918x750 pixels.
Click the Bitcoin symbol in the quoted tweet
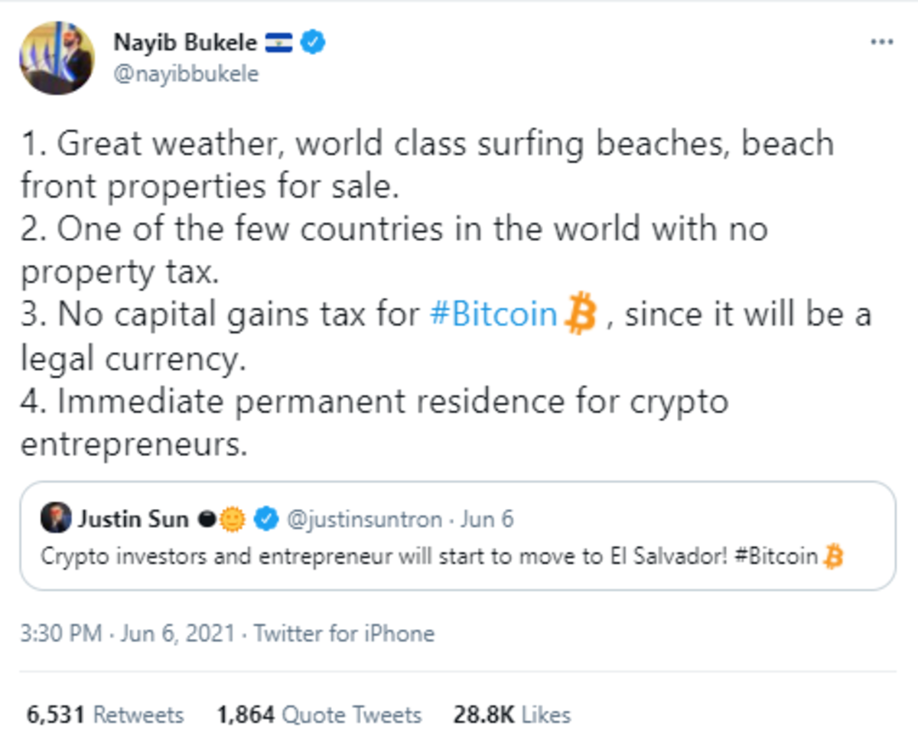point(833,556)
